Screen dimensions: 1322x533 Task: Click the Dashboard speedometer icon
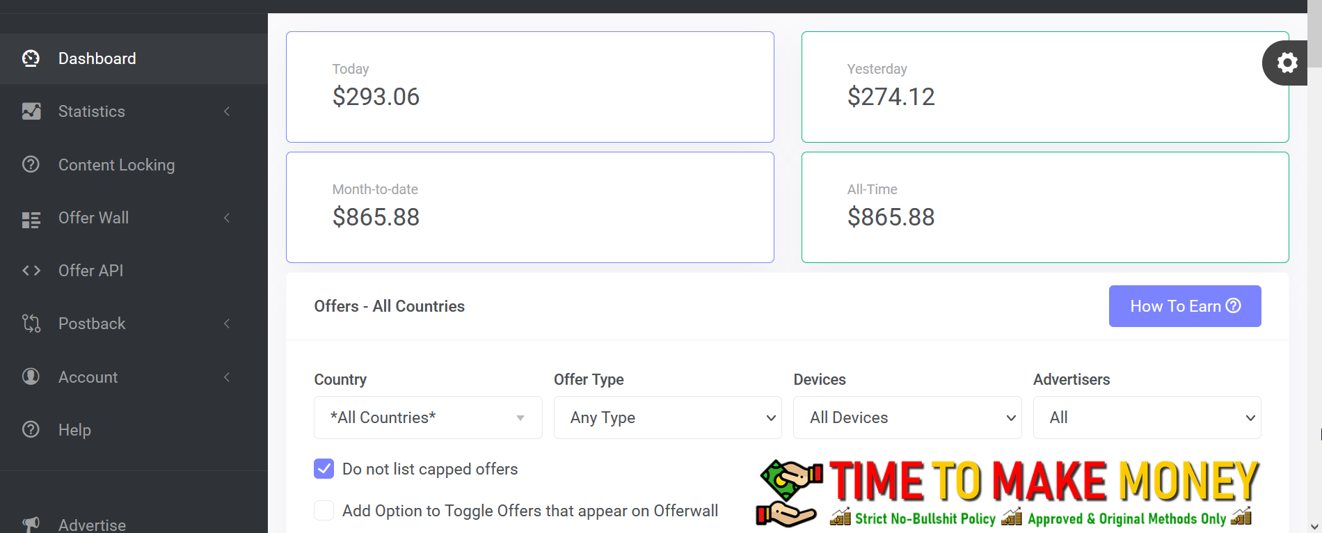click(31, 58)
